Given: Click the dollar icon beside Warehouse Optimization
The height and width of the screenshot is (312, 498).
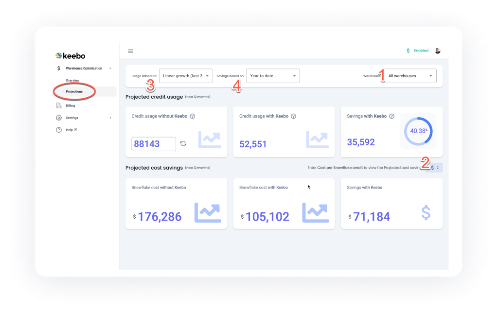Looking at the screenshot, I should click(59, 68).
